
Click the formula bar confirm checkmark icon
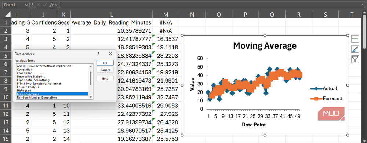(45, 5)
